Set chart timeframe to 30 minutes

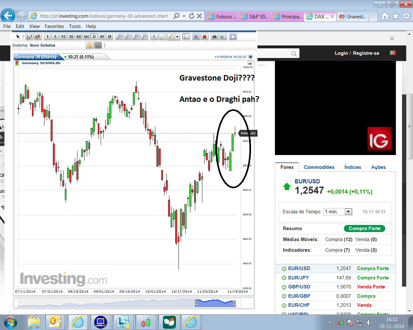(x=71, y=37)
